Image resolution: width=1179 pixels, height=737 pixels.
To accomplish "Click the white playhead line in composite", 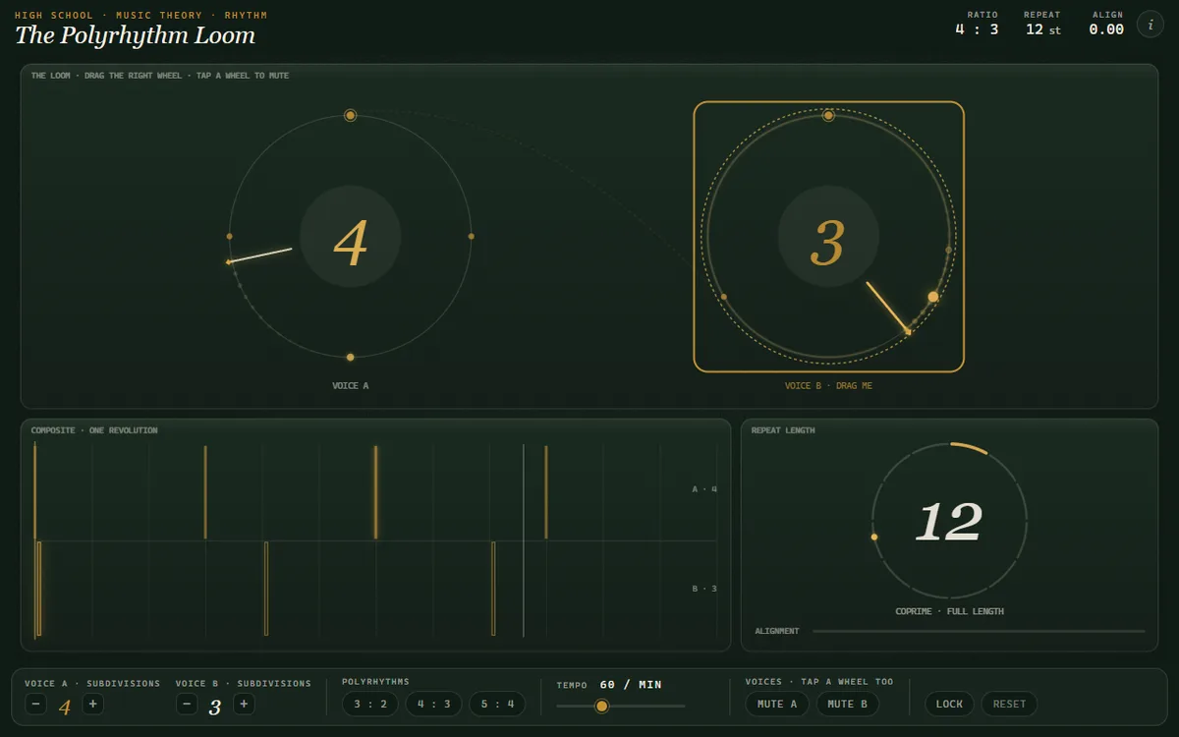I will tap(524, 540).
